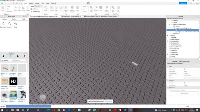Viewport: 200px width, 112px height.
Task: Click in the Toolbox Search field
Action: pyautogui.click(x=20, y=60)
